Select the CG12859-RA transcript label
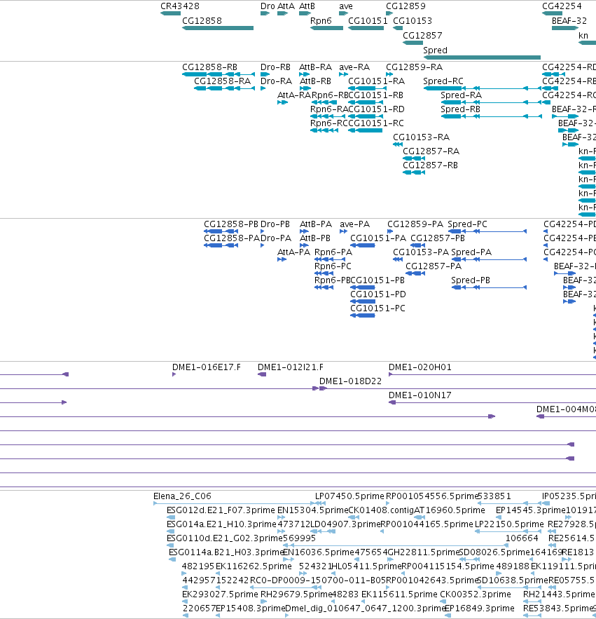 (x=414, y=67)
